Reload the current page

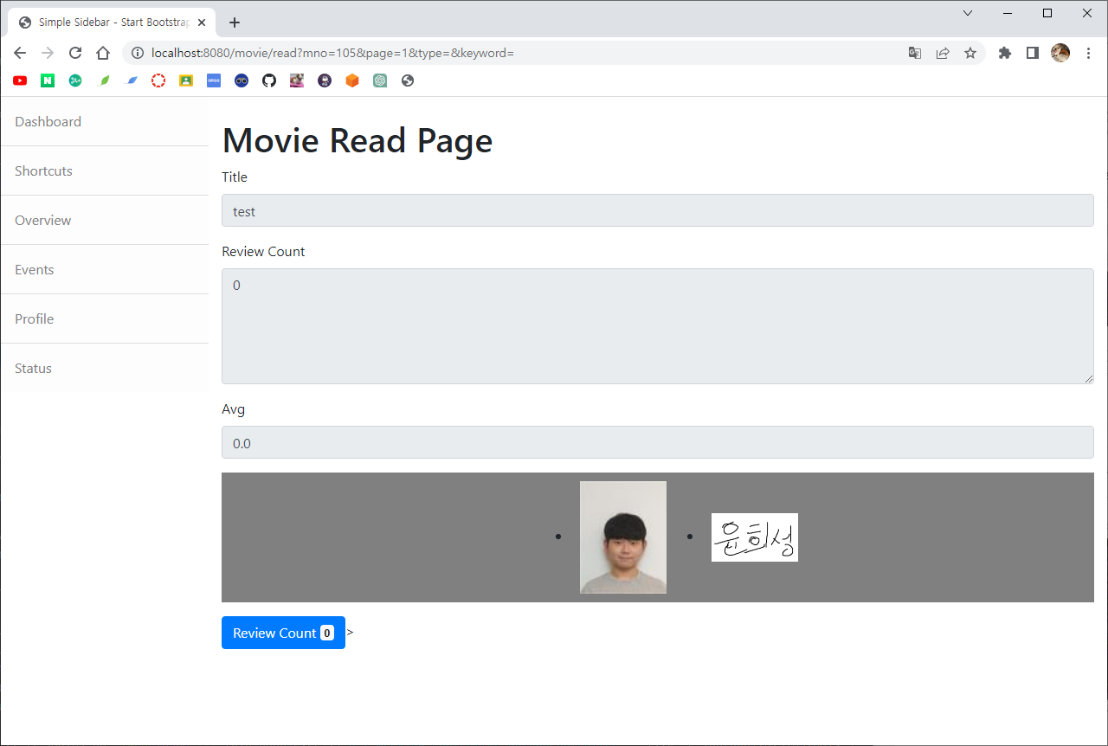(75, 53)
